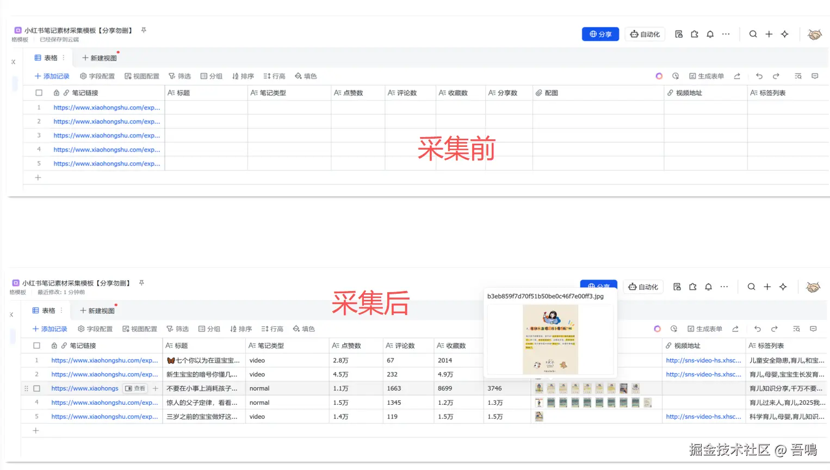Undo the last action in 采集前 toolbar
830x470 pixels.
coord(759,76)
